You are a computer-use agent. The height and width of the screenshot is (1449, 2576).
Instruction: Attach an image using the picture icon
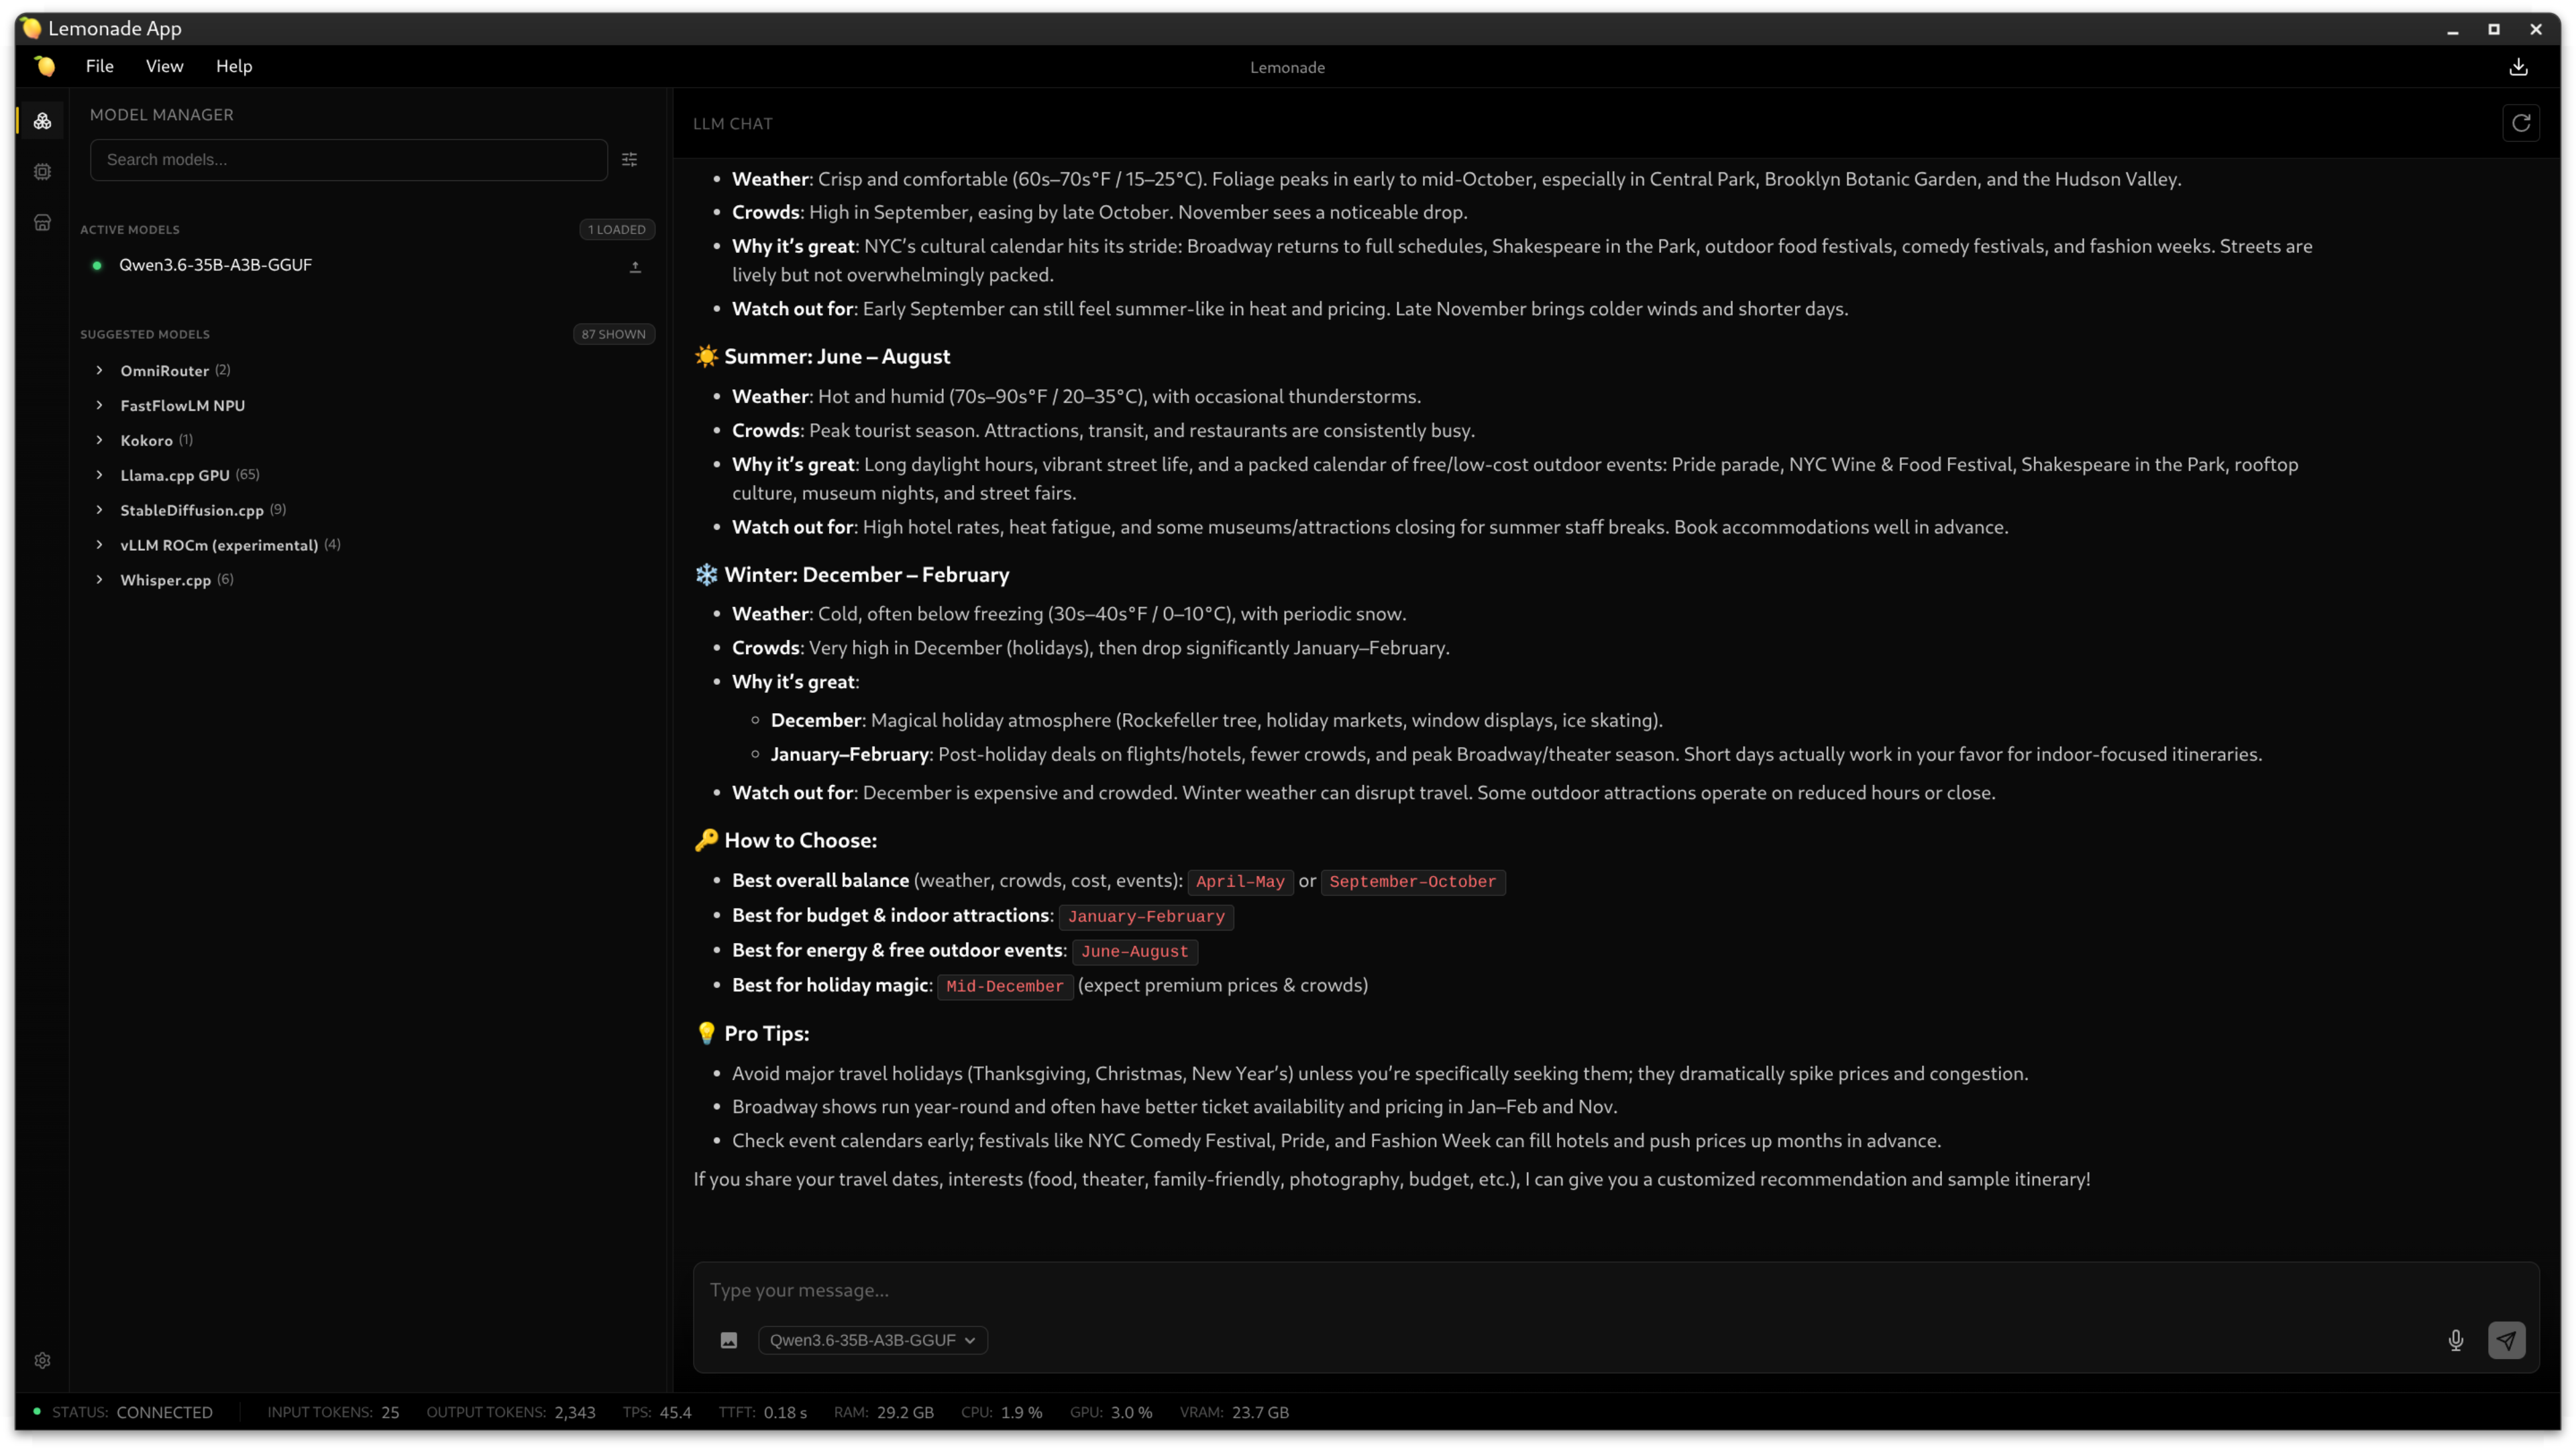click(x=729, y=1341)
